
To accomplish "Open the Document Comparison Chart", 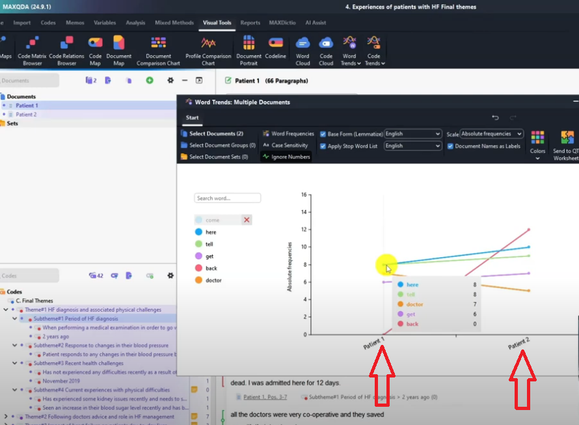I will click(158, 51).
